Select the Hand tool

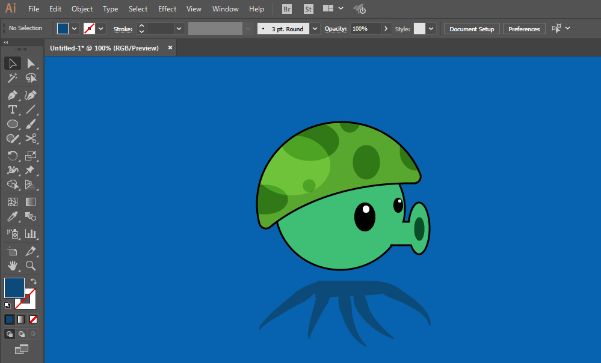(12, 265)
